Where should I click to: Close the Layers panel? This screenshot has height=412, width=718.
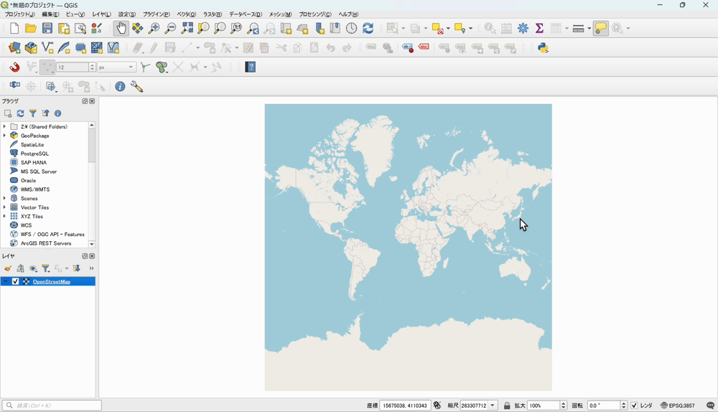92,256
